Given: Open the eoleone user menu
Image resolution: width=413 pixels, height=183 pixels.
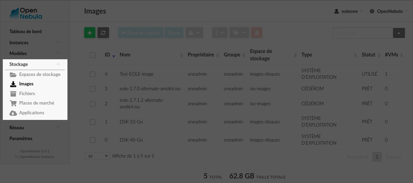Looking at the screenshot, I should point(348,11).
